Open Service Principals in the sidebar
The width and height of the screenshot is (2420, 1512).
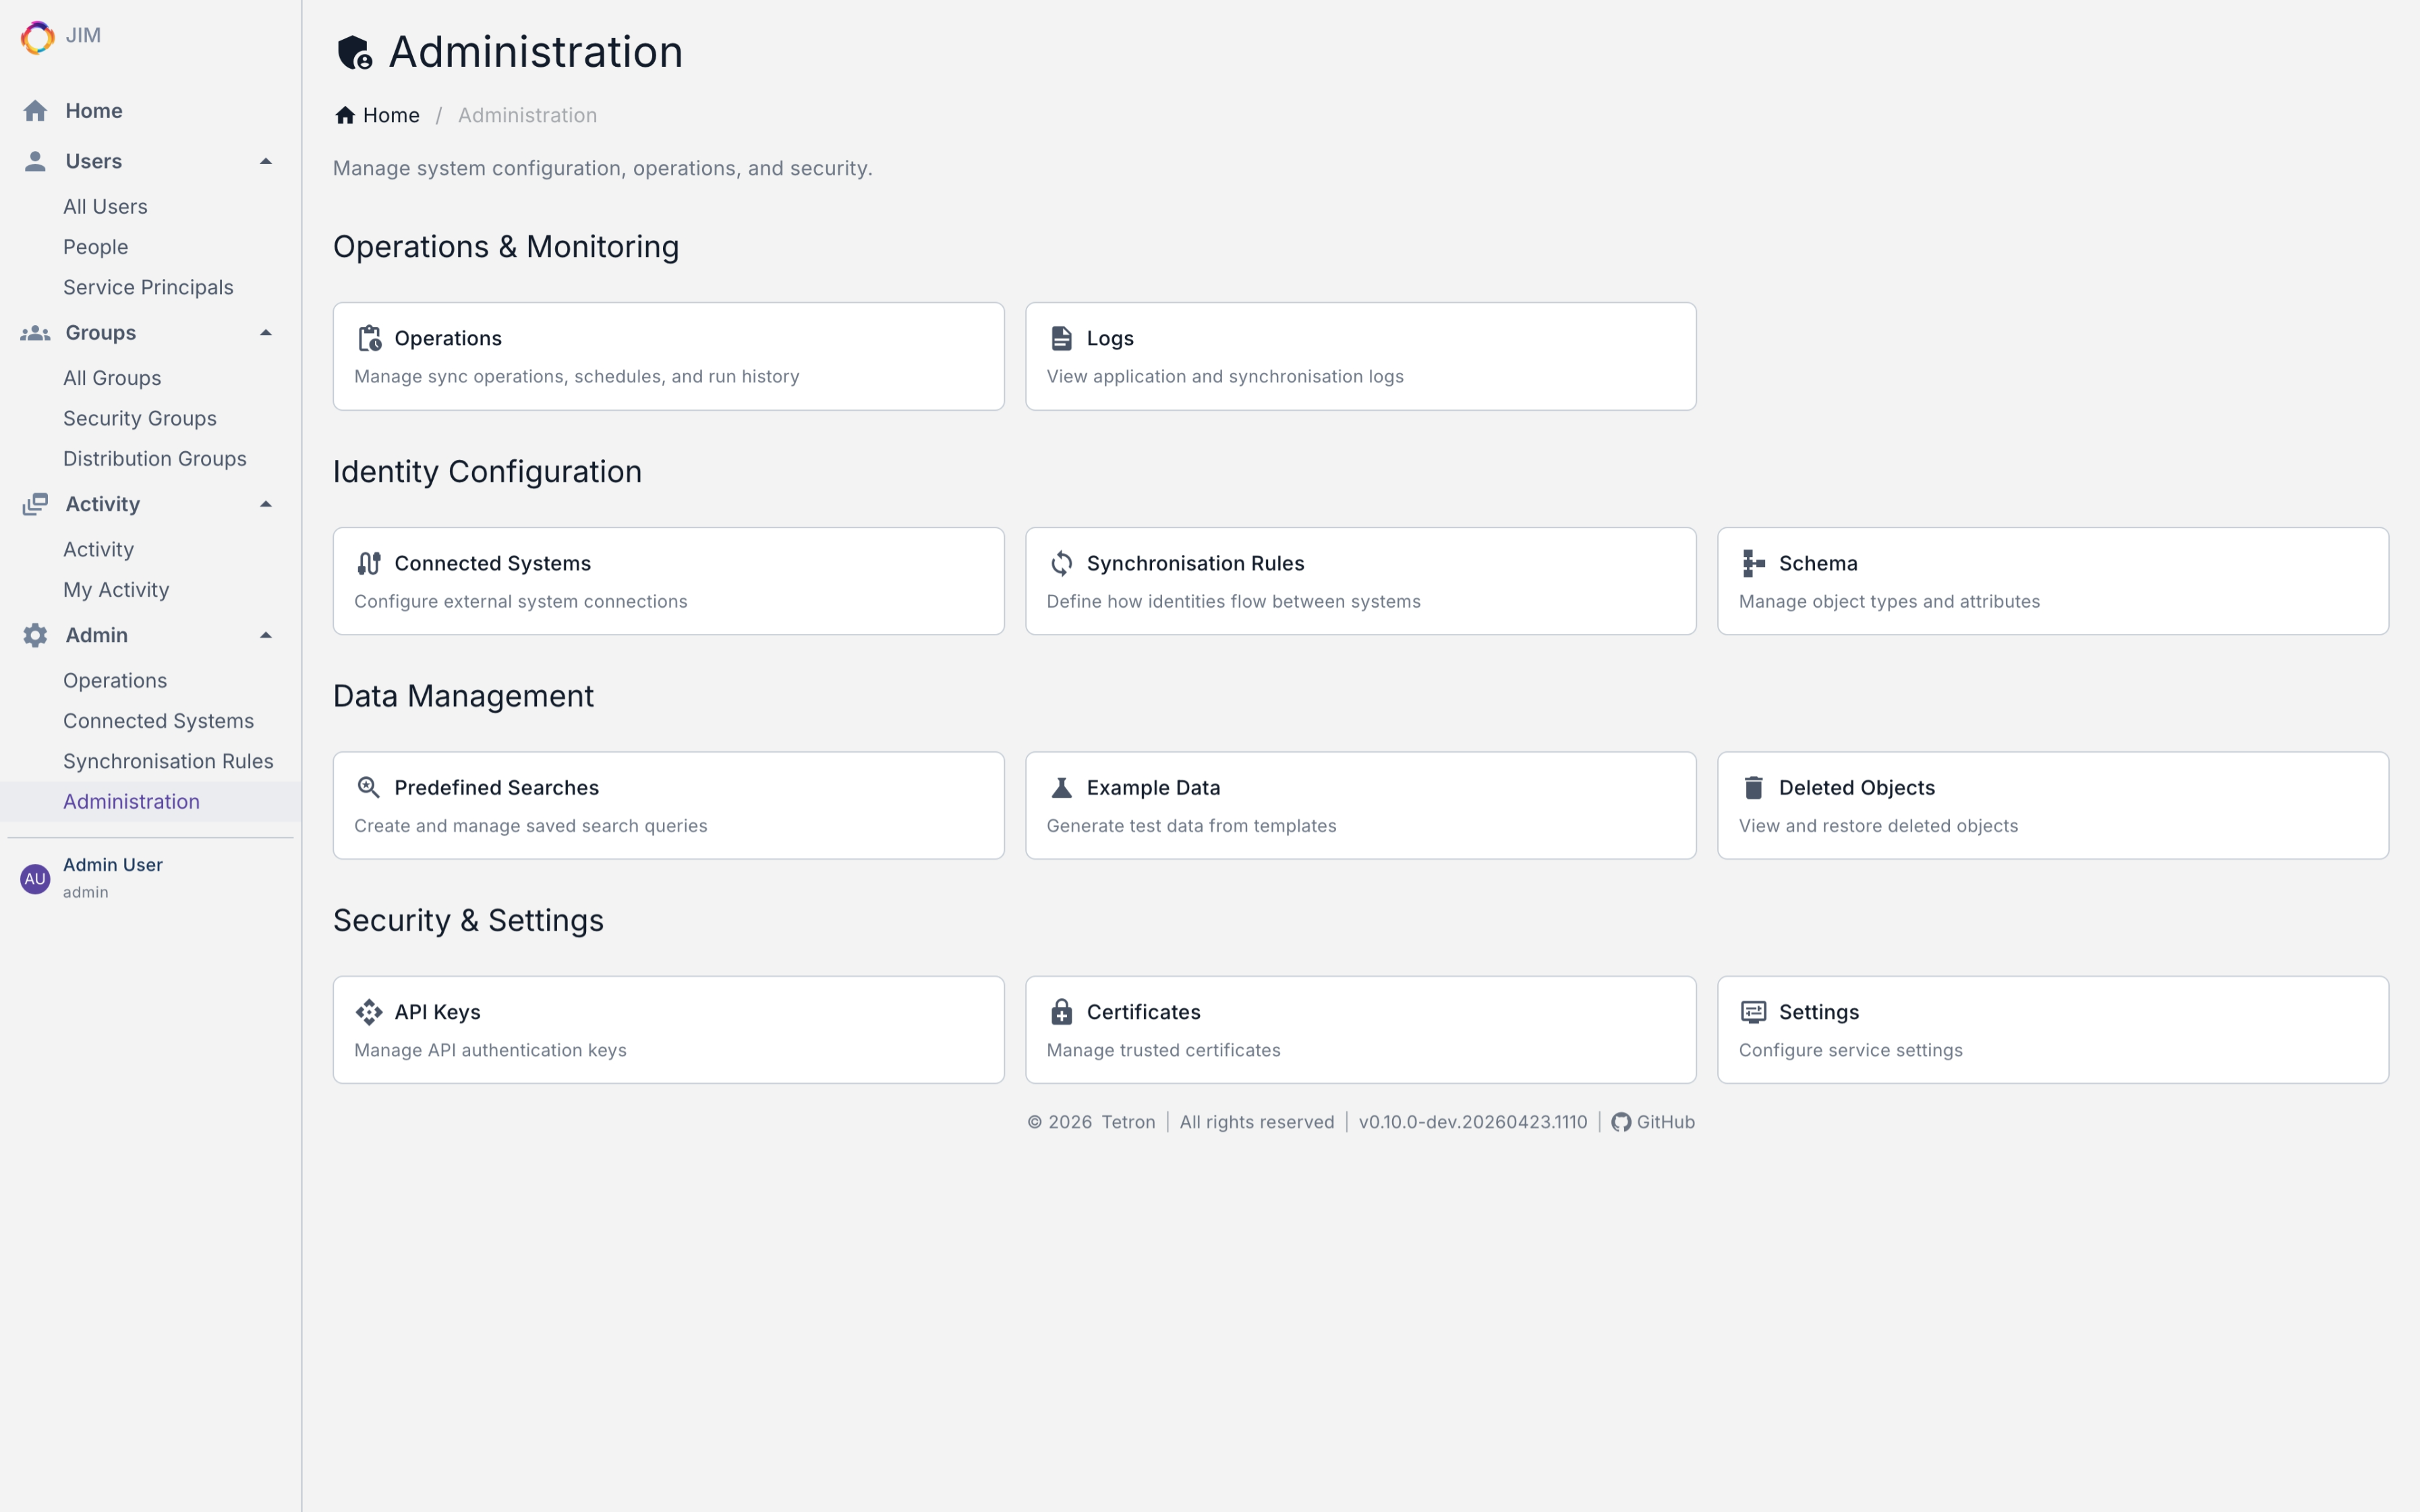[x=148, y=287]
